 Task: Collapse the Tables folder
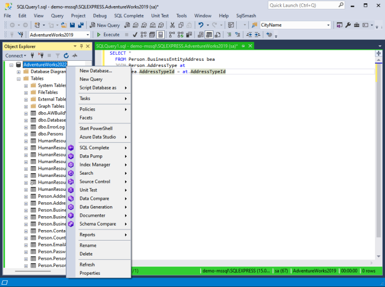(x=19, y=79)
